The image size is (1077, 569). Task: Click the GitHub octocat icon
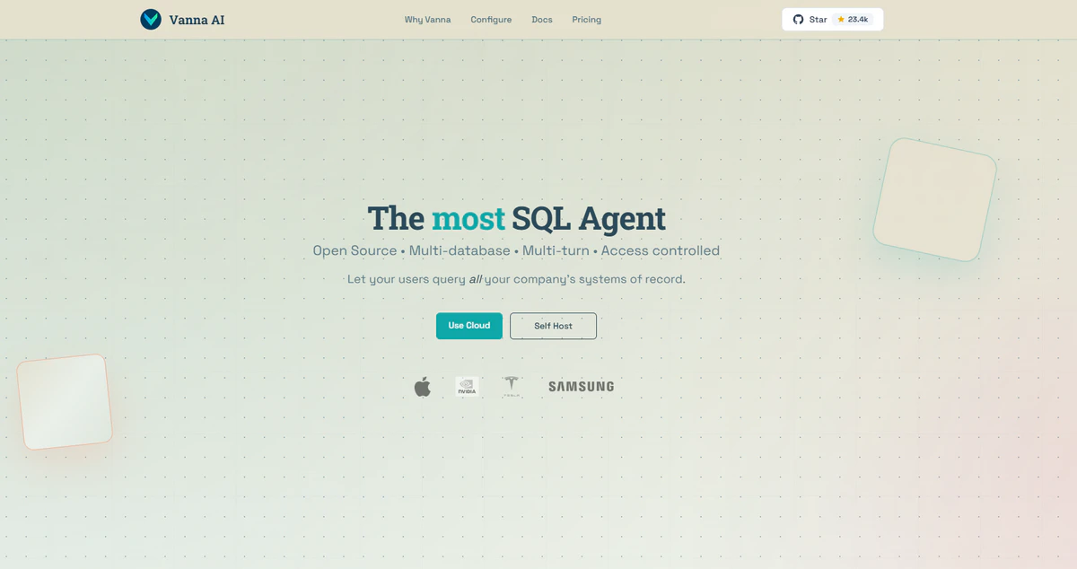(x=798, y=19)
